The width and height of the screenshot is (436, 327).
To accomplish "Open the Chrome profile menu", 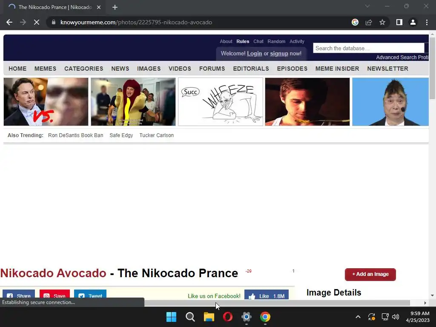I will 413,22.
